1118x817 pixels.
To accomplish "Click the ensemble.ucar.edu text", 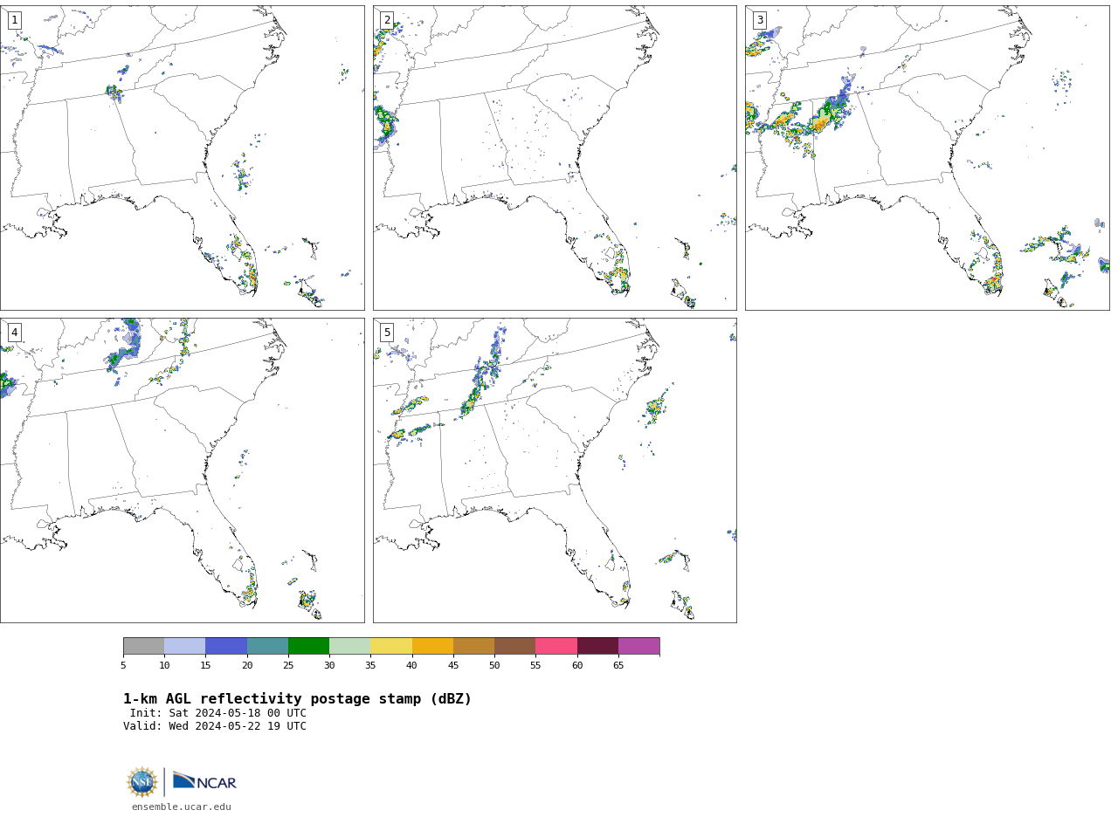I will 182,807.
